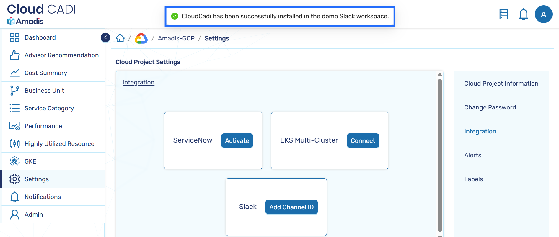Click the GKE Kubernetes wheel icon
The image size is (559, 237).
(x=14, y=161)
